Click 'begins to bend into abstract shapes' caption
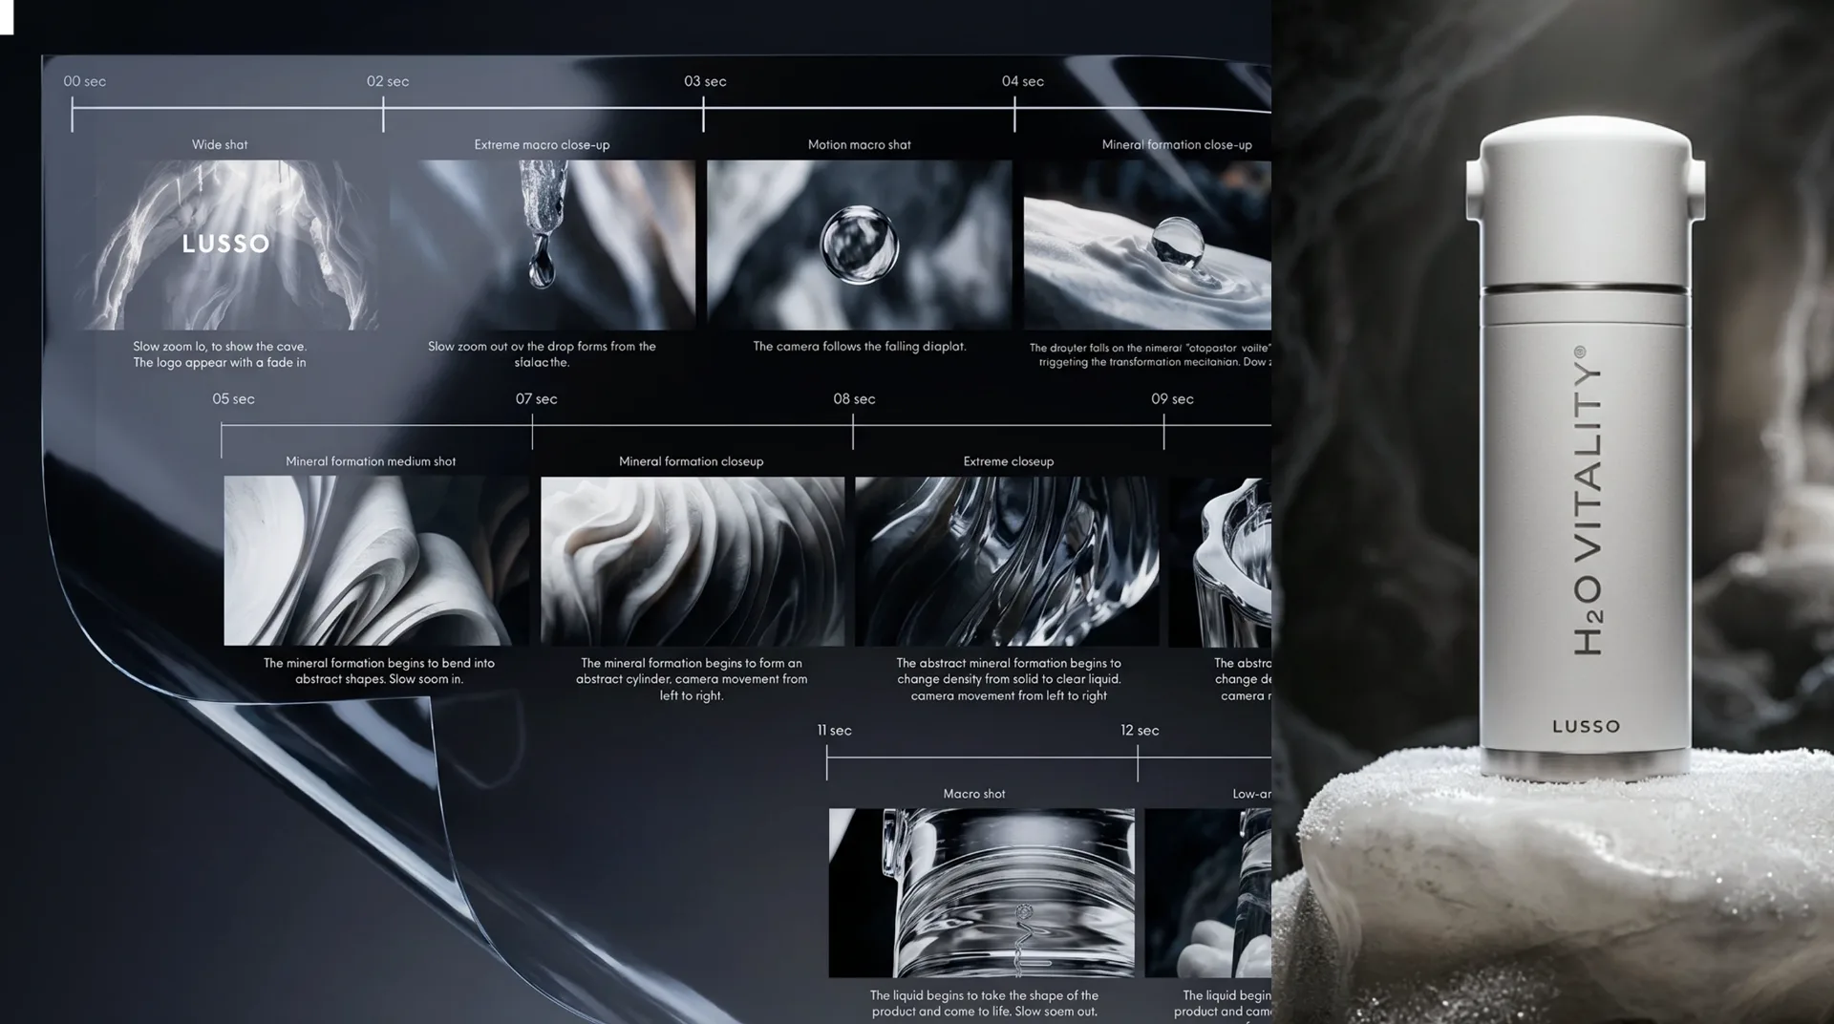This screenshot has width=1834, height=1024. pos(379,671)
